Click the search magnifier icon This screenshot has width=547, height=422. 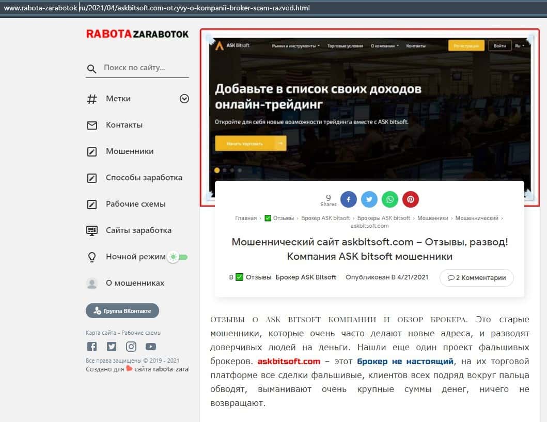(91, 69)
